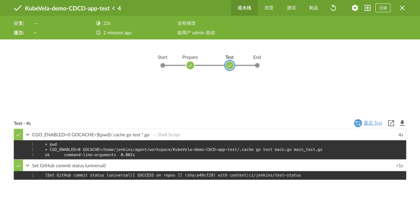Switch to the 流水线 tab

244,8
